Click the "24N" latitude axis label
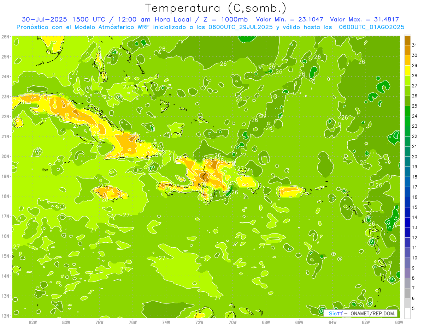 pyautogui.click(x=5, y=77)
